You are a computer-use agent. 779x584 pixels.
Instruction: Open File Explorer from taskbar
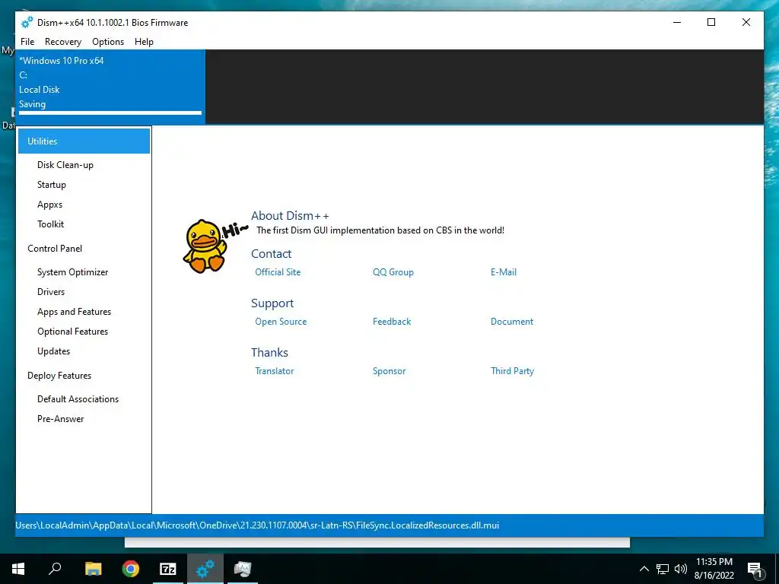(93, 569)
